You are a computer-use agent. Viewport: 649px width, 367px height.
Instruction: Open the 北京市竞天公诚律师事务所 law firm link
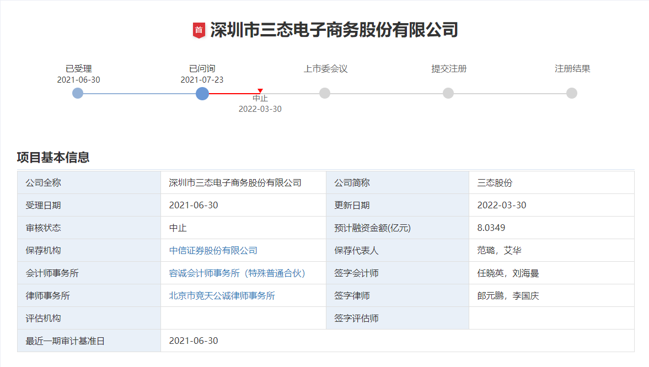point(222,296)
